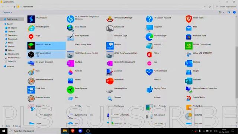Open the PC Health Check icon
The height and width of the screenshot is (134, 238).
149,72
